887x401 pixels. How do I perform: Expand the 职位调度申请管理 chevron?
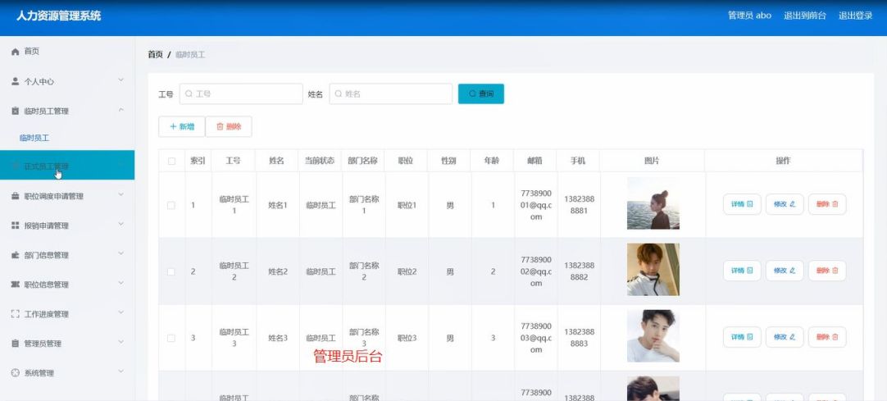pos(121,195)
